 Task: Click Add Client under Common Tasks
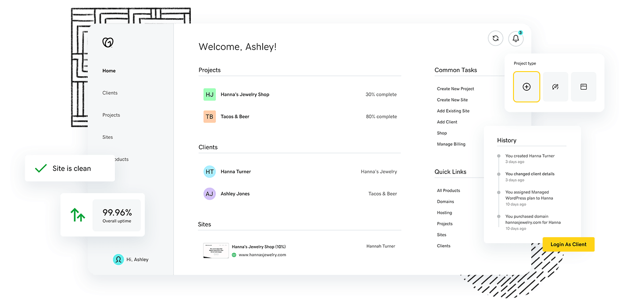447,122
